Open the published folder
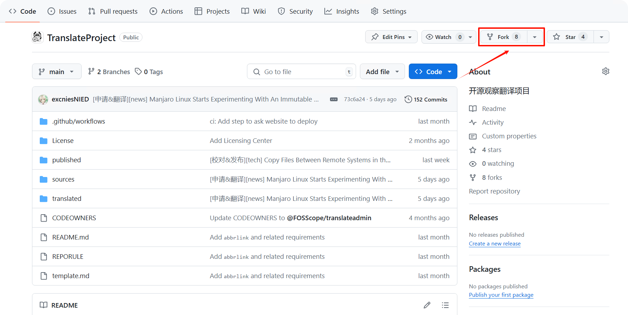This screenshot has width=628, height=315. (x=66, y=160)
